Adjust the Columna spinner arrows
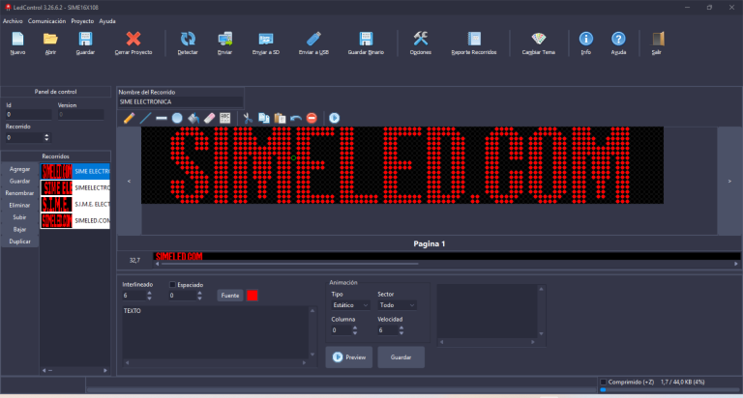743x398 pixels. point(355,330)
